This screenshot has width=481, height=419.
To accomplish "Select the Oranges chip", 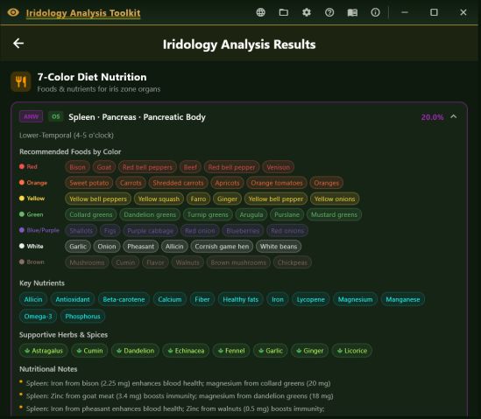I will (x=326, y=183).
